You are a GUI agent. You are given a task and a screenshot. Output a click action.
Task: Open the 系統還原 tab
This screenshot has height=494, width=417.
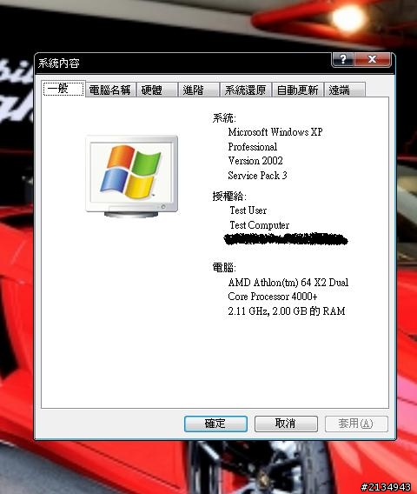point(246,90)
